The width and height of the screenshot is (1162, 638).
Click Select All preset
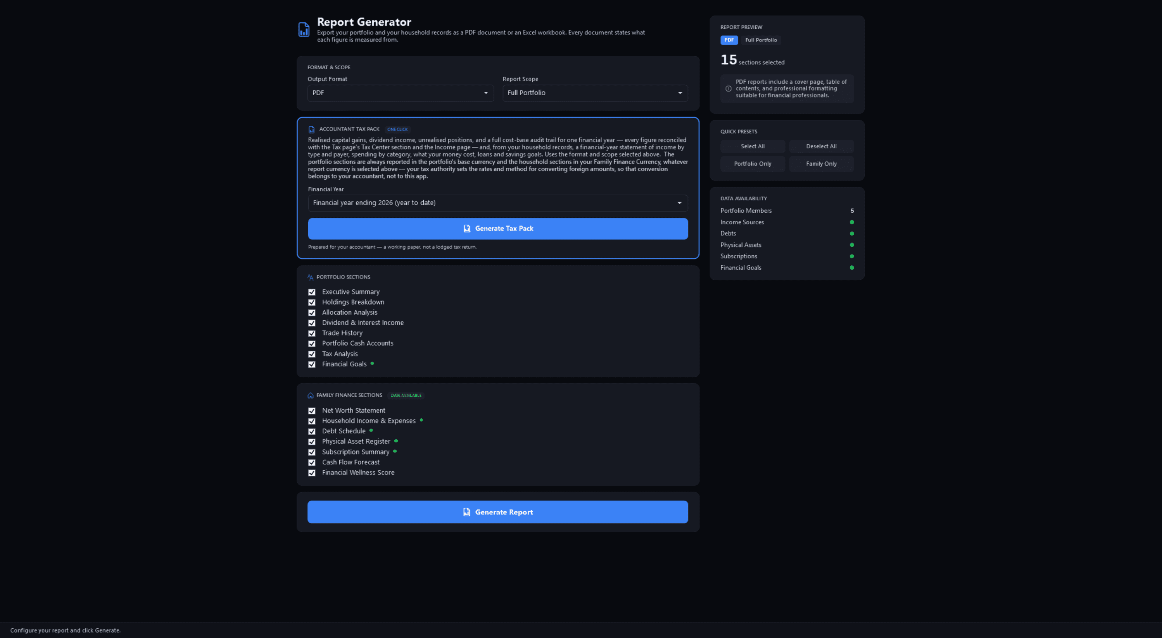coord(753,146)
